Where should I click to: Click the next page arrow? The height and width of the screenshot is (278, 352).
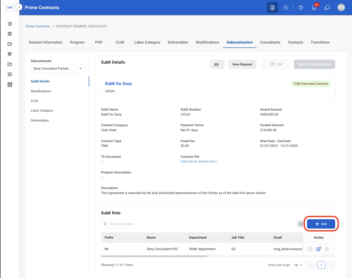coord(331,265)
